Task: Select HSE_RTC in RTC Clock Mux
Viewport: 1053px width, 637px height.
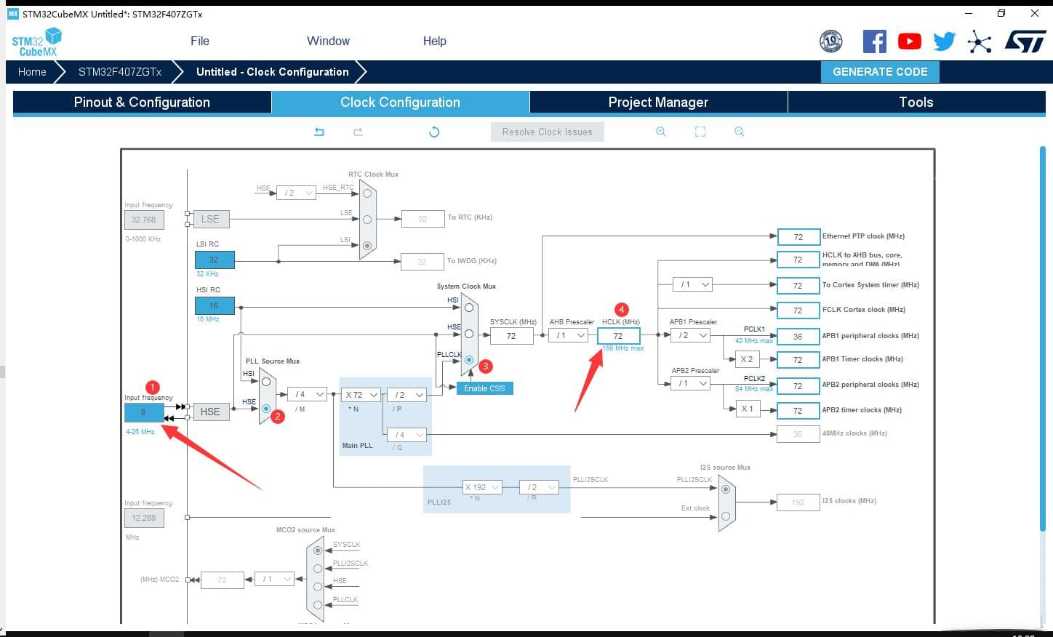Action: pos(367,193)
